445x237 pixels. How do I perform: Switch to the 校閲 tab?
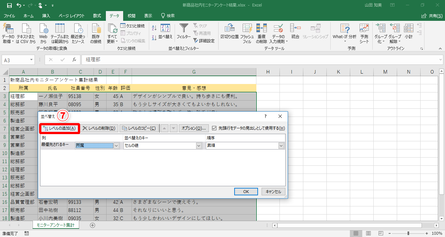pos(132,16)
